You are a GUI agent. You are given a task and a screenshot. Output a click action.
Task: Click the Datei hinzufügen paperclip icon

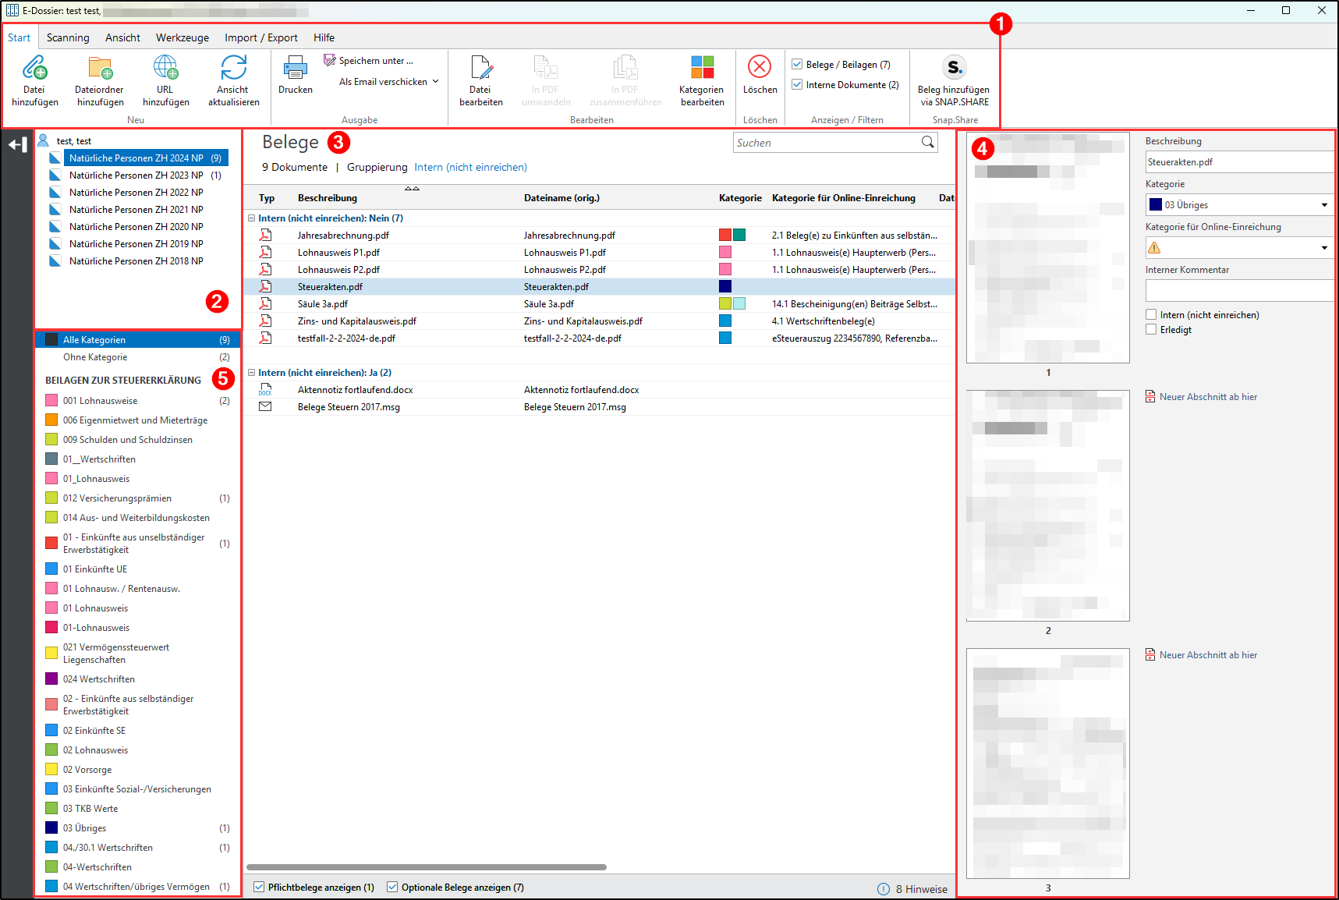[34, 68]
